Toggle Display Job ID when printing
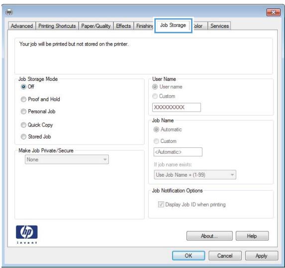 pos(192,204)
